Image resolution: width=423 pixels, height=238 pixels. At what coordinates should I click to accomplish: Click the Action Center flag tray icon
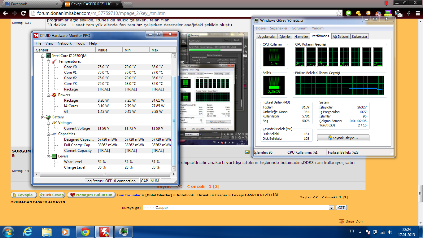368,232
